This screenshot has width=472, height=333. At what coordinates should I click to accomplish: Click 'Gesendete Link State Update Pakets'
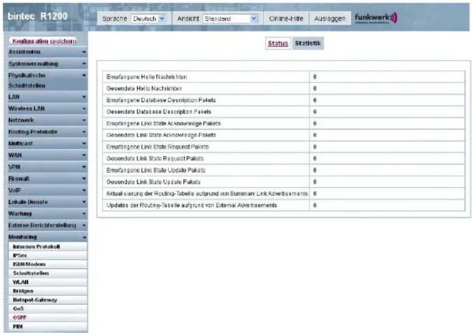153,182
